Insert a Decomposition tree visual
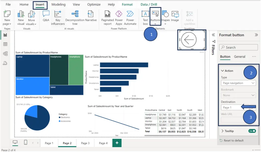Image resolution: width=261 pixels, height=152 pixels. pyautogui.click(x=75, y=18)
